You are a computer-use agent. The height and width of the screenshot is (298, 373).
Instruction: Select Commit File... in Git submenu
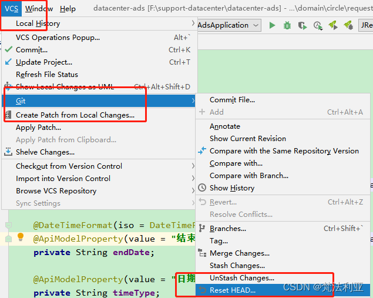[283, 100]
